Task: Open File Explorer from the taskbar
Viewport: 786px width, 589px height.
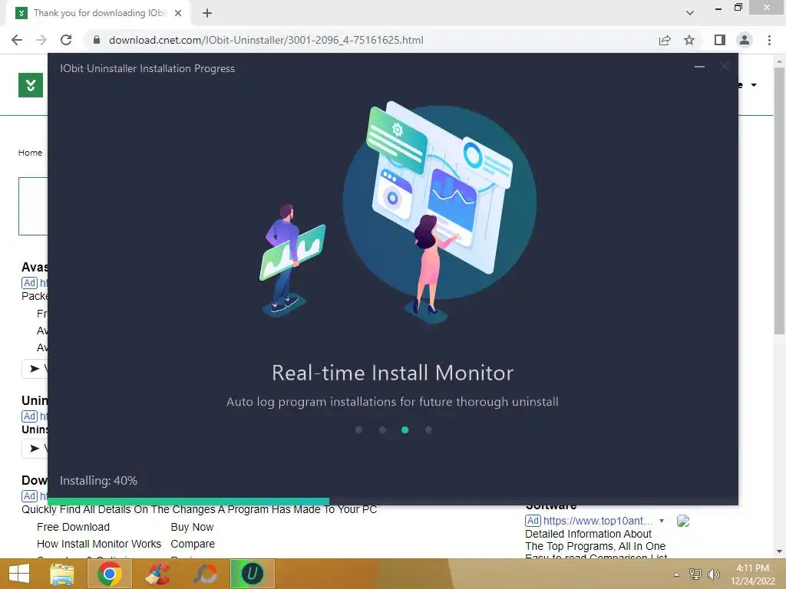Action: (x=62, y=574)
